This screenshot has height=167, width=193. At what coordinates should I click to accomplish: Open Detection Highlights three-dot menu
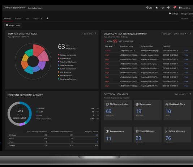tap(190, 94)
